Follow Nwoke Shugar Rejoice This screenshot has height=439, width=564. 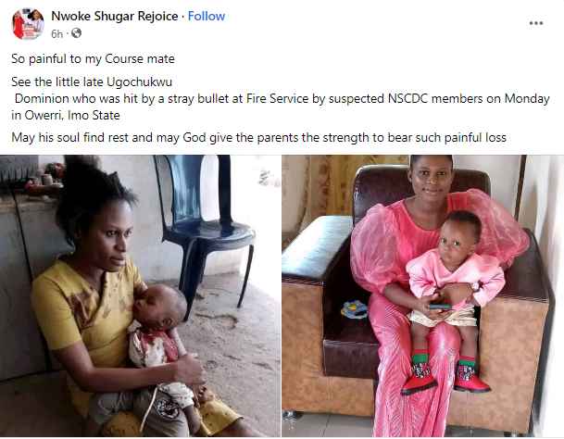click(x=207, y=16)
